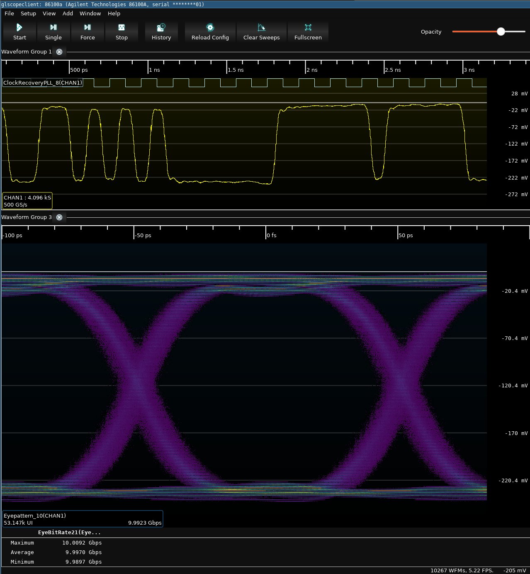
Task: Click the EyeBitRate21 statistics header
Action: point(69,532)
